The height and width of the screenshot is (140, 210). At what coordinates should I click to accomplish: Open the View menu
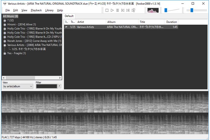tap(24, 10)
